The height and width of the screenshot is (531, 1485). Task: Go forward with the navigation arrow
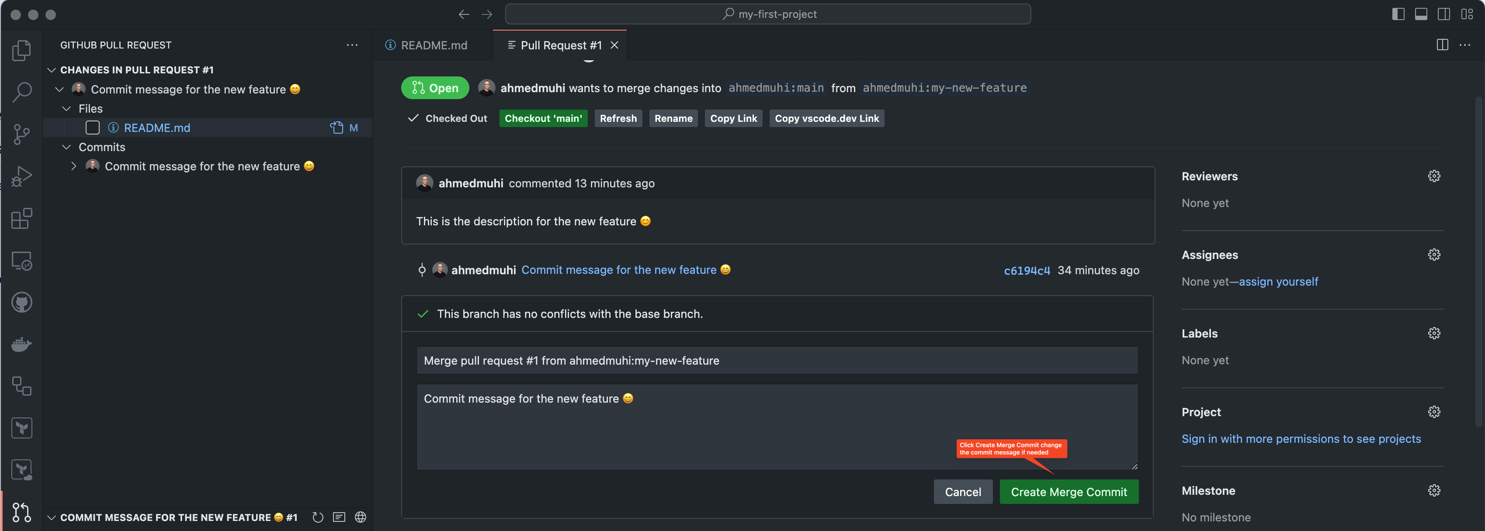[x=486, y=14]
